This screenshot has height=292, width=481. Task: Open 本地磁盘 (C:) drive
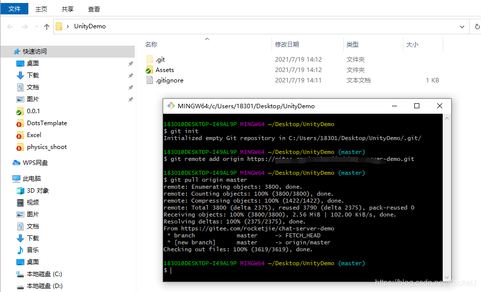pos(44,274)
